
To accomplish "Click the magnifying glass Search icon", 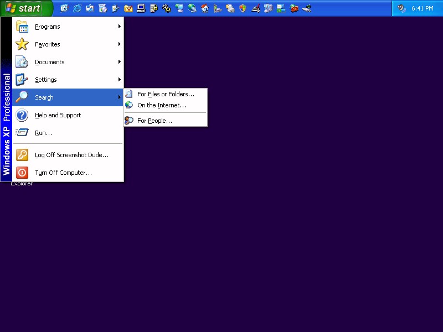I will pos(22,97).
